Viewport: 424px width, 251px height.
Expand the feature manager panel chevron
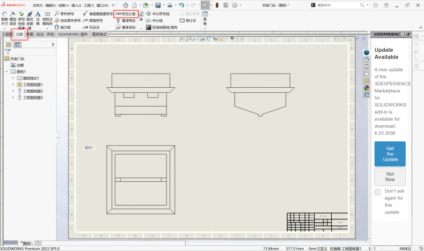[53, 45]
